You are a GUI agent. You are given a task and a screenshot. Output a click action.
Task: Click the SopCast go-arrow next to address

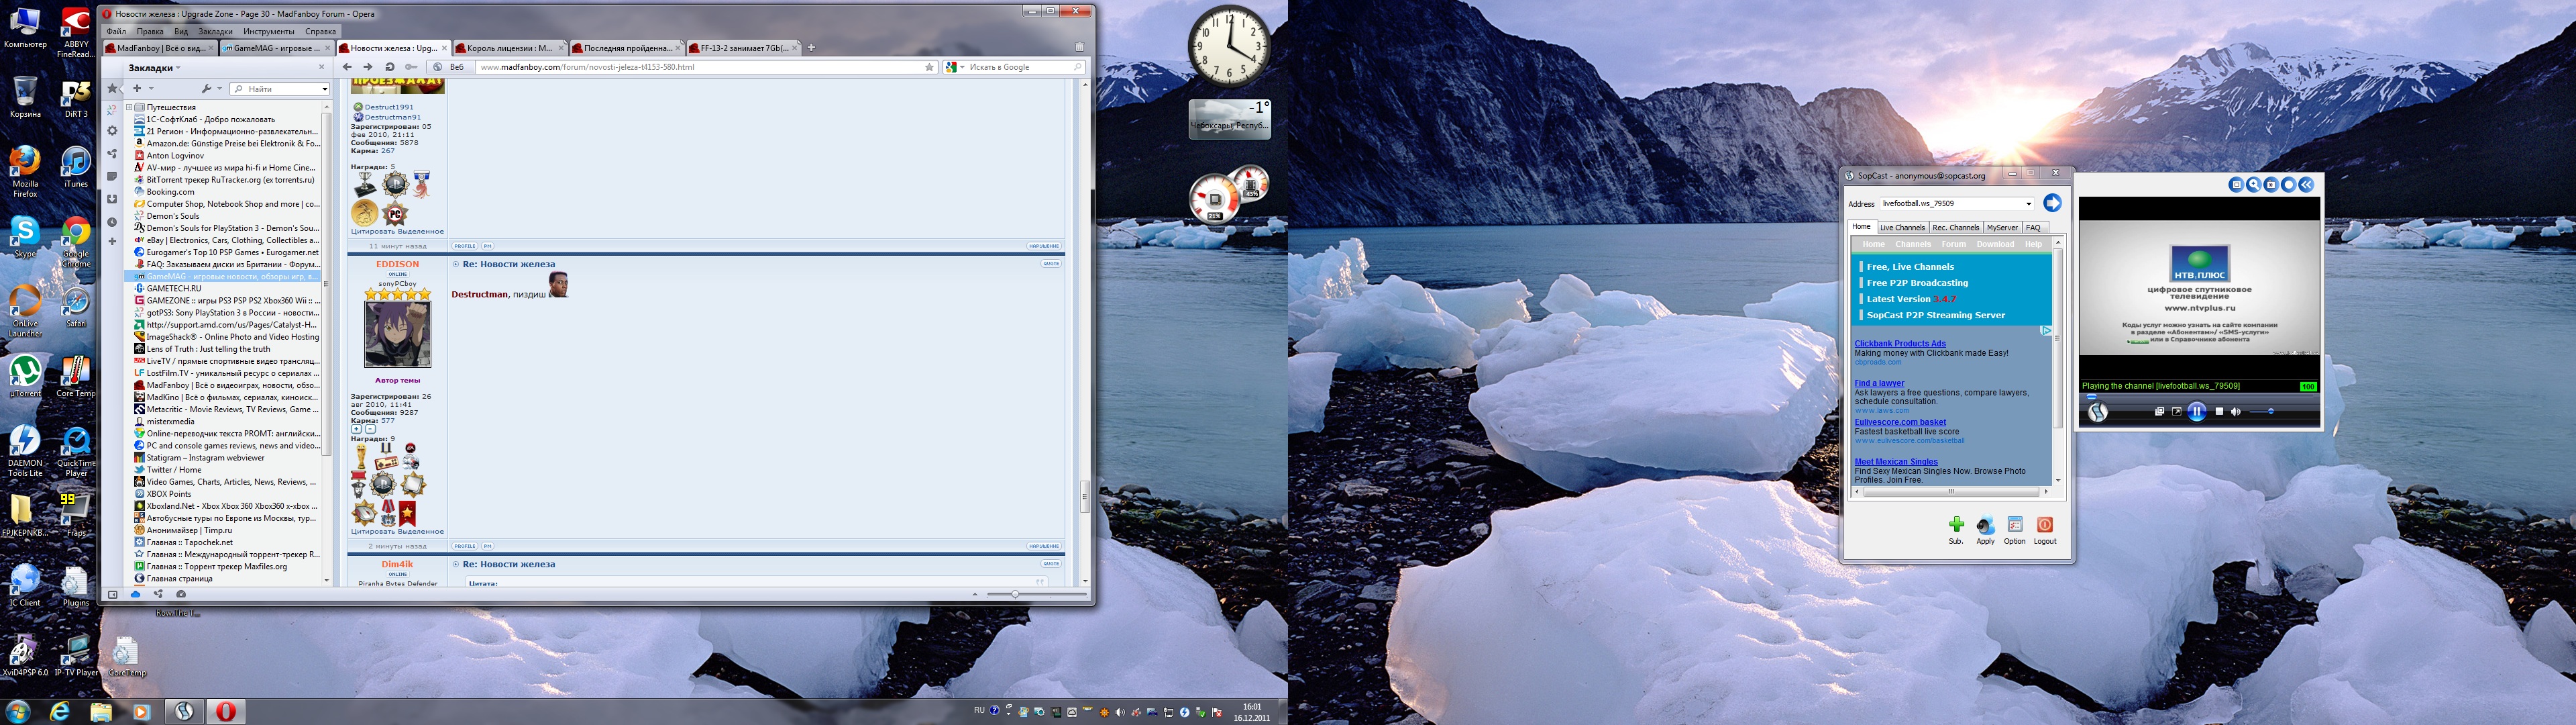pos(2052,203)
